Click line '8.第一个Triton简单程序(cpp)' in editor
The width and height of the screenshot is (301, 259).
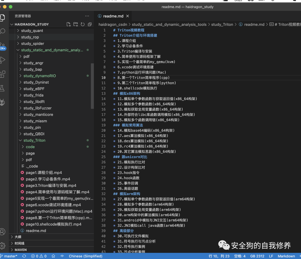pos(141,78)
